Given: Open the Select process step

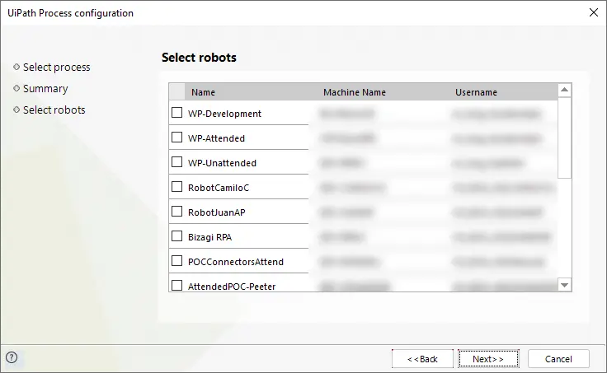Looking at the screenshot, I should [57, 68].
